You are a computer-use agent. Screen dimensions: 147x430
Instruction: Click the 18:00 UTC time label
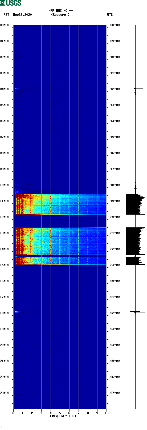click(115, 185)
